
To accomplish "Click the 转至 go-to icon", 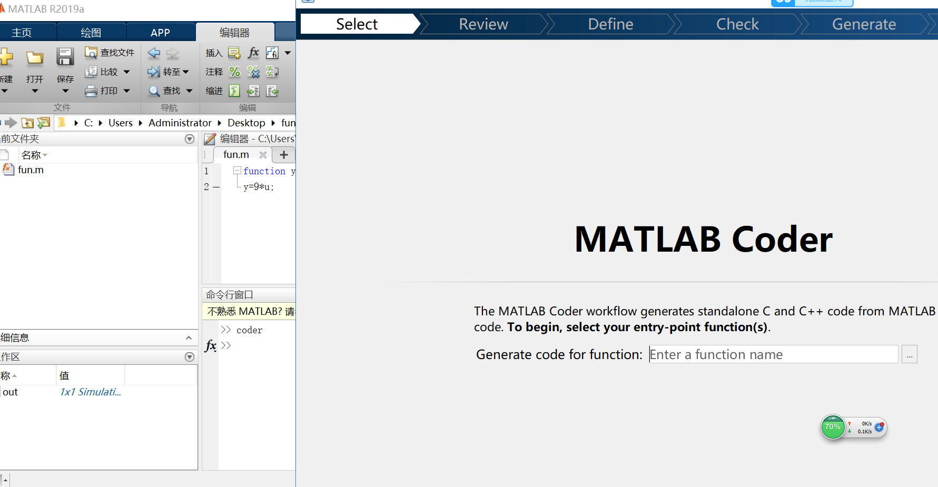I will point(154,72).
